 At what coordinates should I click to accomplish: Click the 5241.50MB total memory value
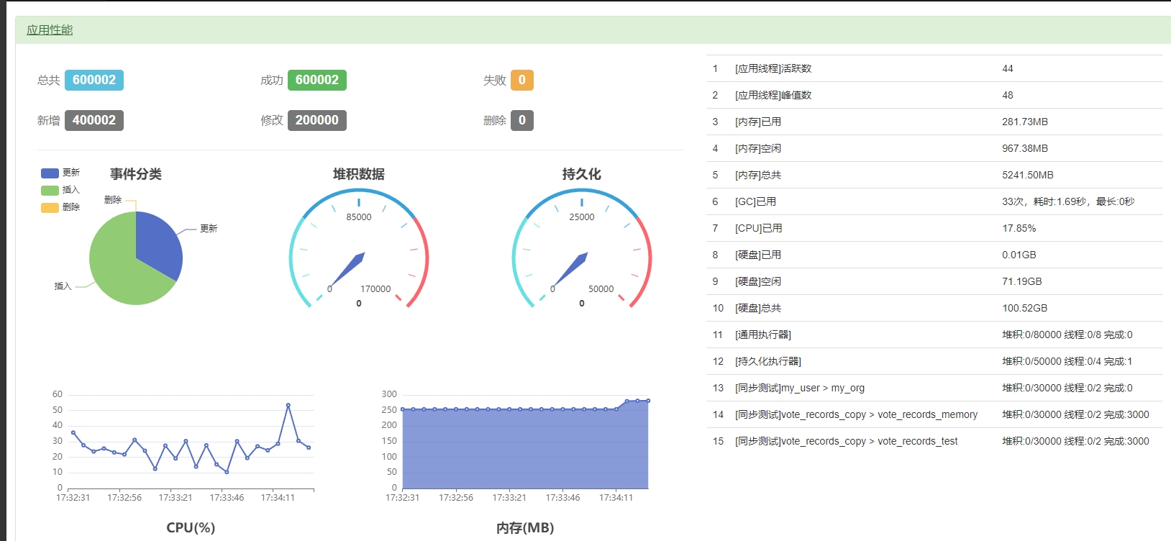point(1028,175)
